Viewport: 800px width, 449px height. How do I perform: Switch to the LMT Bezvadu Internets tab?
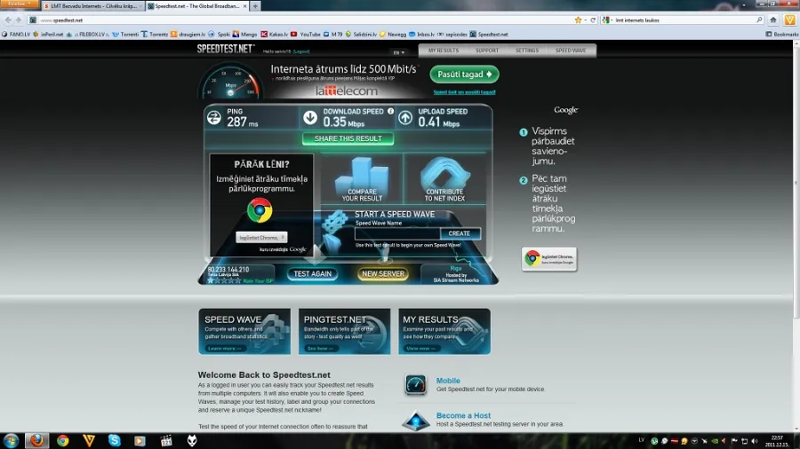92,6
